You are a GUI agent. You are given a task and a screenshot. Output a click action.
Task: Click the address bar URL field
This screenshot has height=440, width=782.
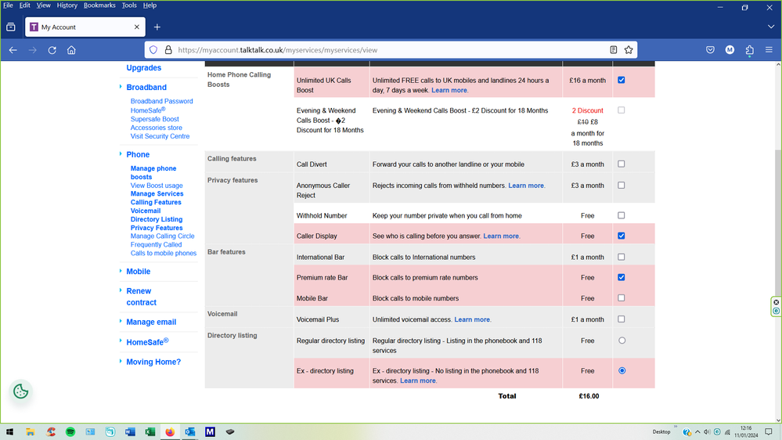(389, 50)
